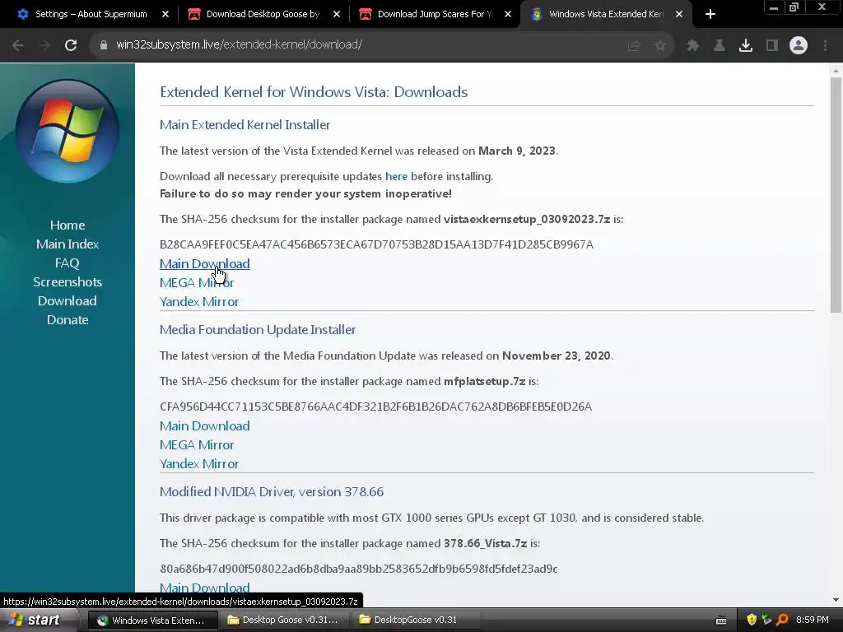
Task: Click the scrollbar up arrow
Action: (836, 71)
